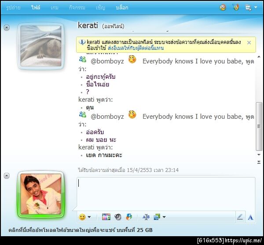The image size is (264, 245).
Task: Open the เชิญ (Invite) menu
Action: [x=100, y=7]
